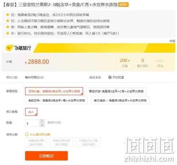
Task: Select the 3期 installment option
Action: [36, 142]
